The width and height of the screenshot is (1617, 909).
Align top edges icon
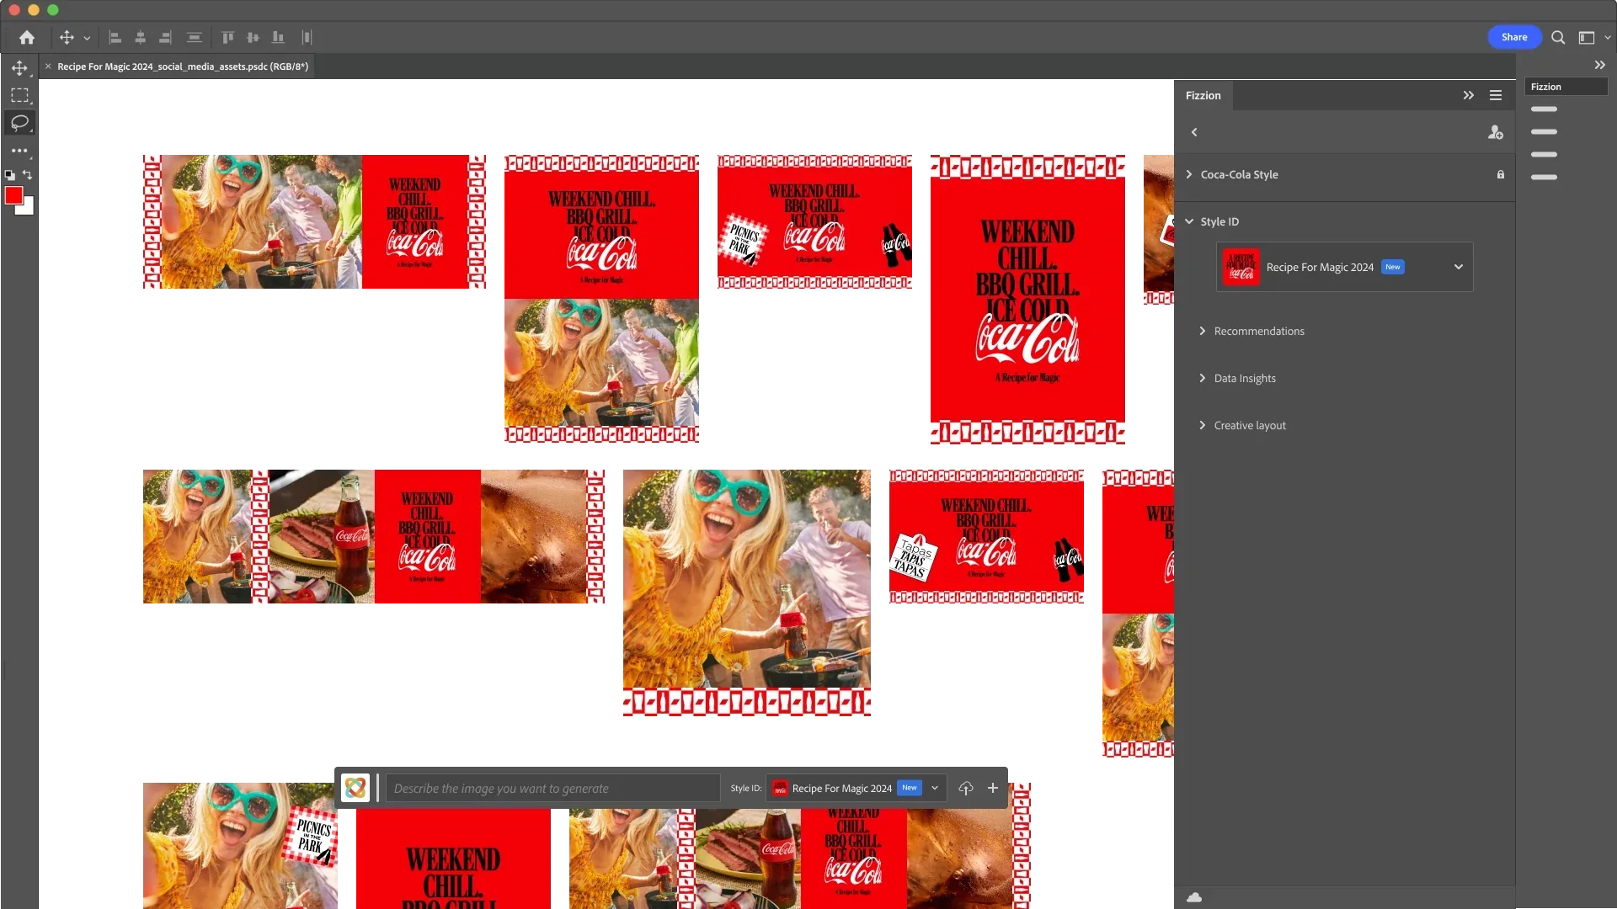pos(227,37)
